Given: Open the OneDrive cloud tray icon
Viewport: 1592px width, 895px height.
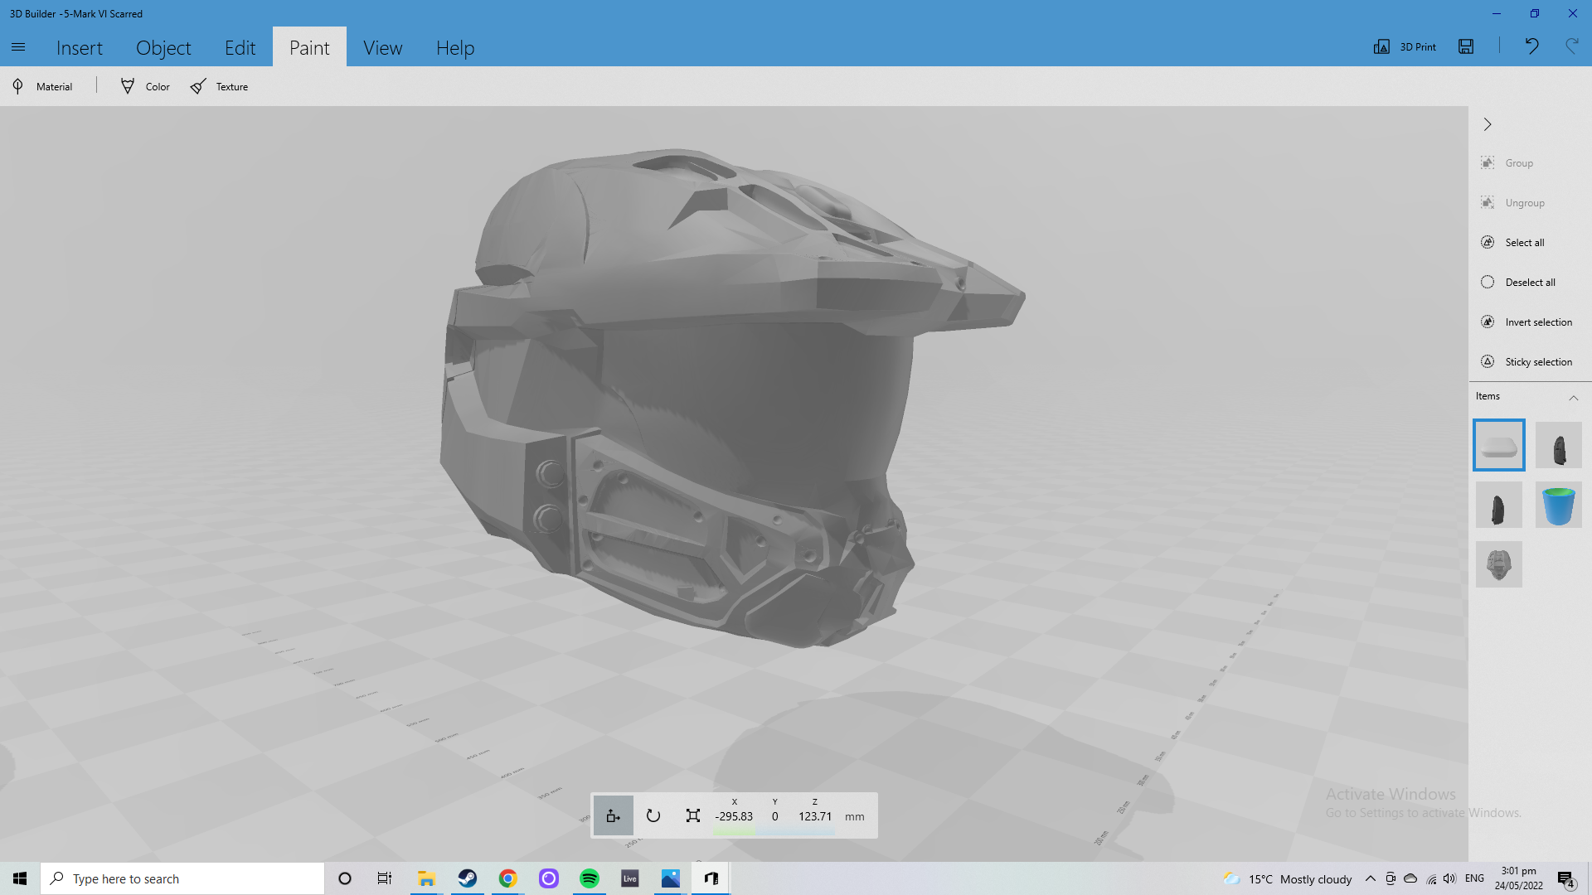Looking at the screenshot, I should [1410, 878].
